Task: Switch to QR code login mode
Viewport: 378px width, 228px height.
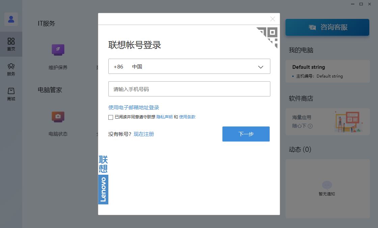Action: tap(268, 34)
